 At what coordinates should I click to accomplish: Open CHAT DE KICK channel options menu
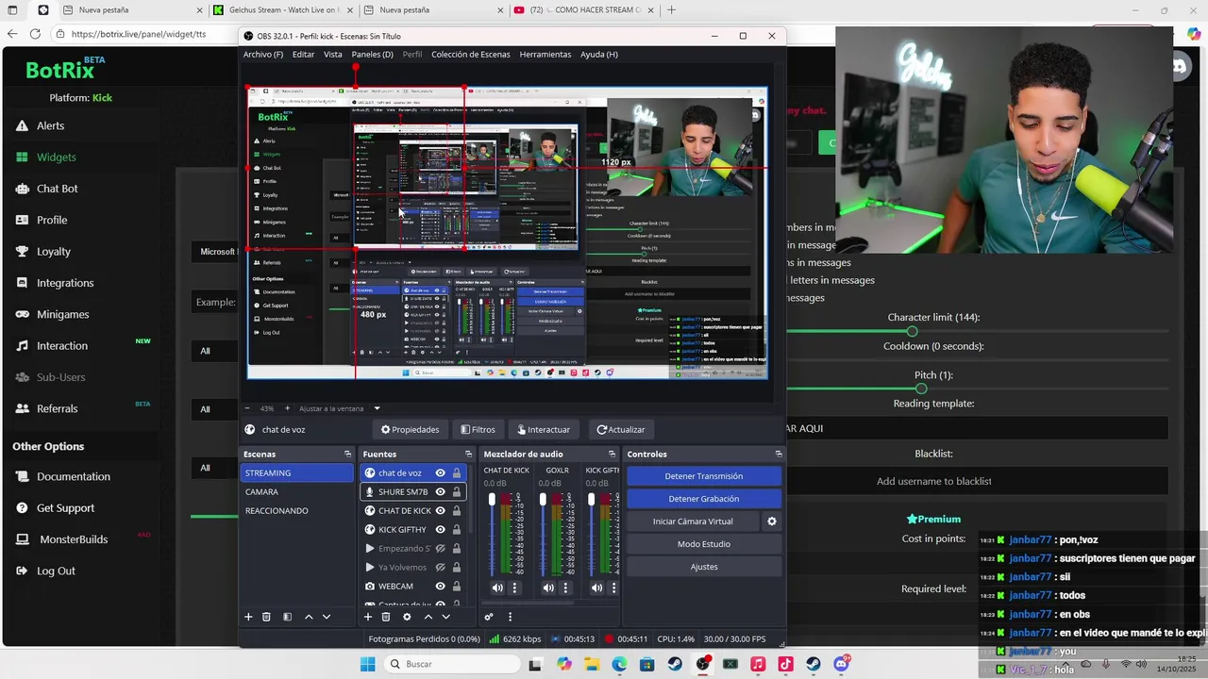(514, 588)
